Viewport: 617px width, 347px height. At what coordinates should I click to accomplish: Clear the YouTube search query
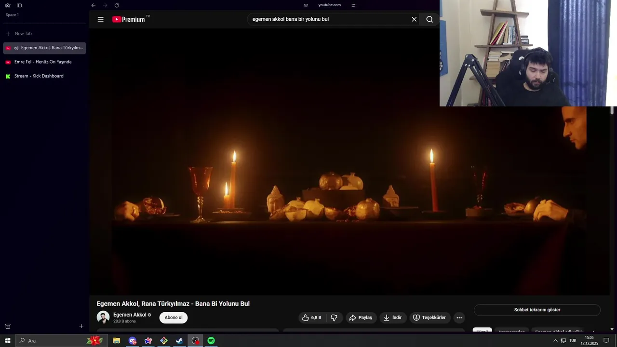[x=414, y=19]
